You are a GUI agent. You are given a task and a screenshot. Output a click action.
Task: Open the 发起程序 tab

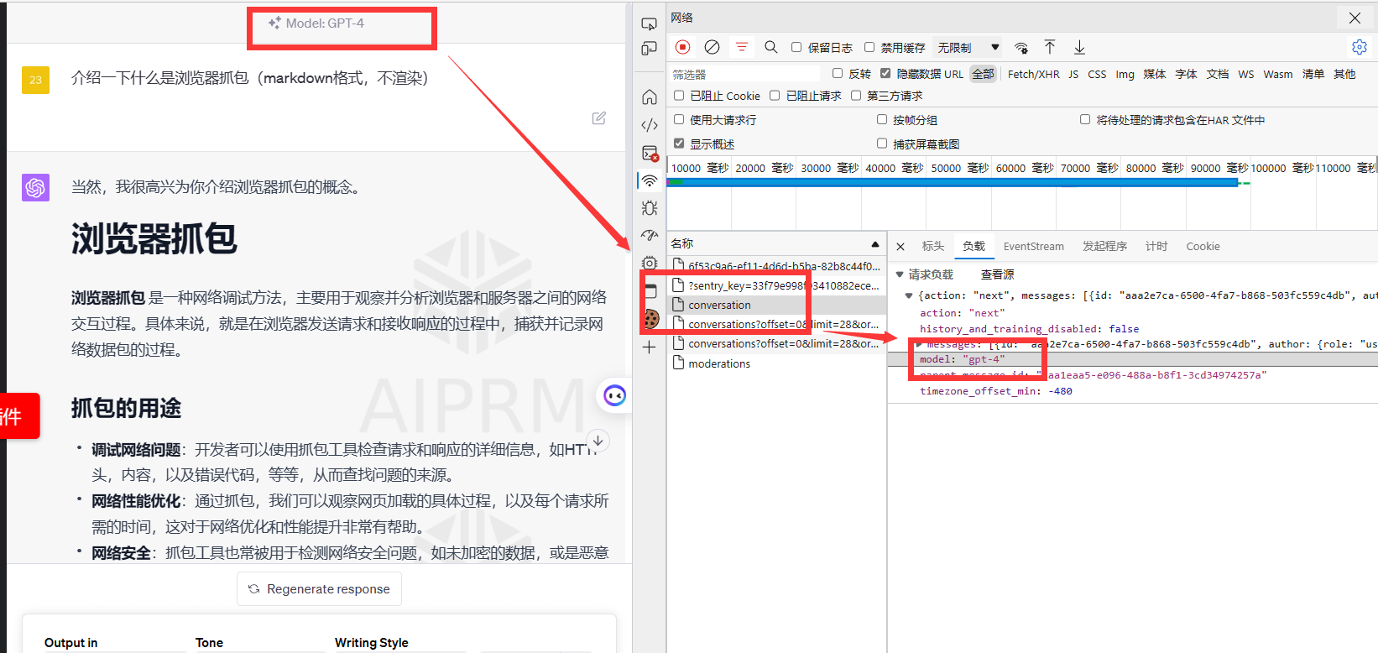(x=1104, y=247)
